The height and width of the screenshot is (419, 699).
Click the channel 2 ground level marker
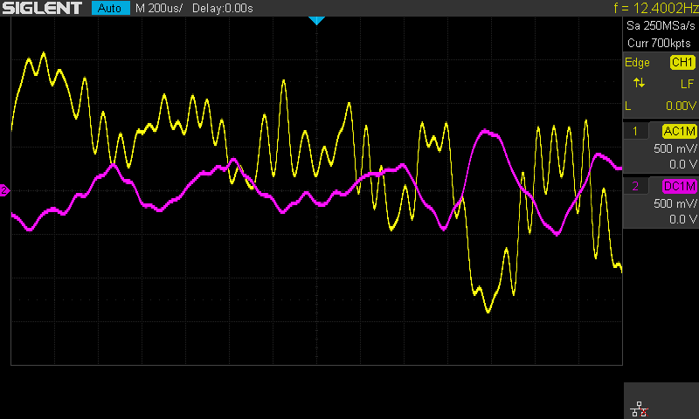click(4, 190)
